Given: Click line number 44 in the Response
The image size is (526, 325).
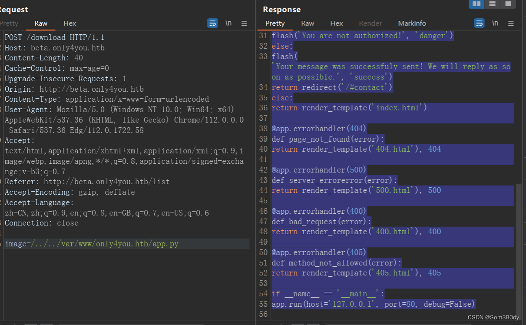Looking at the screenshot, I should 263,190.
